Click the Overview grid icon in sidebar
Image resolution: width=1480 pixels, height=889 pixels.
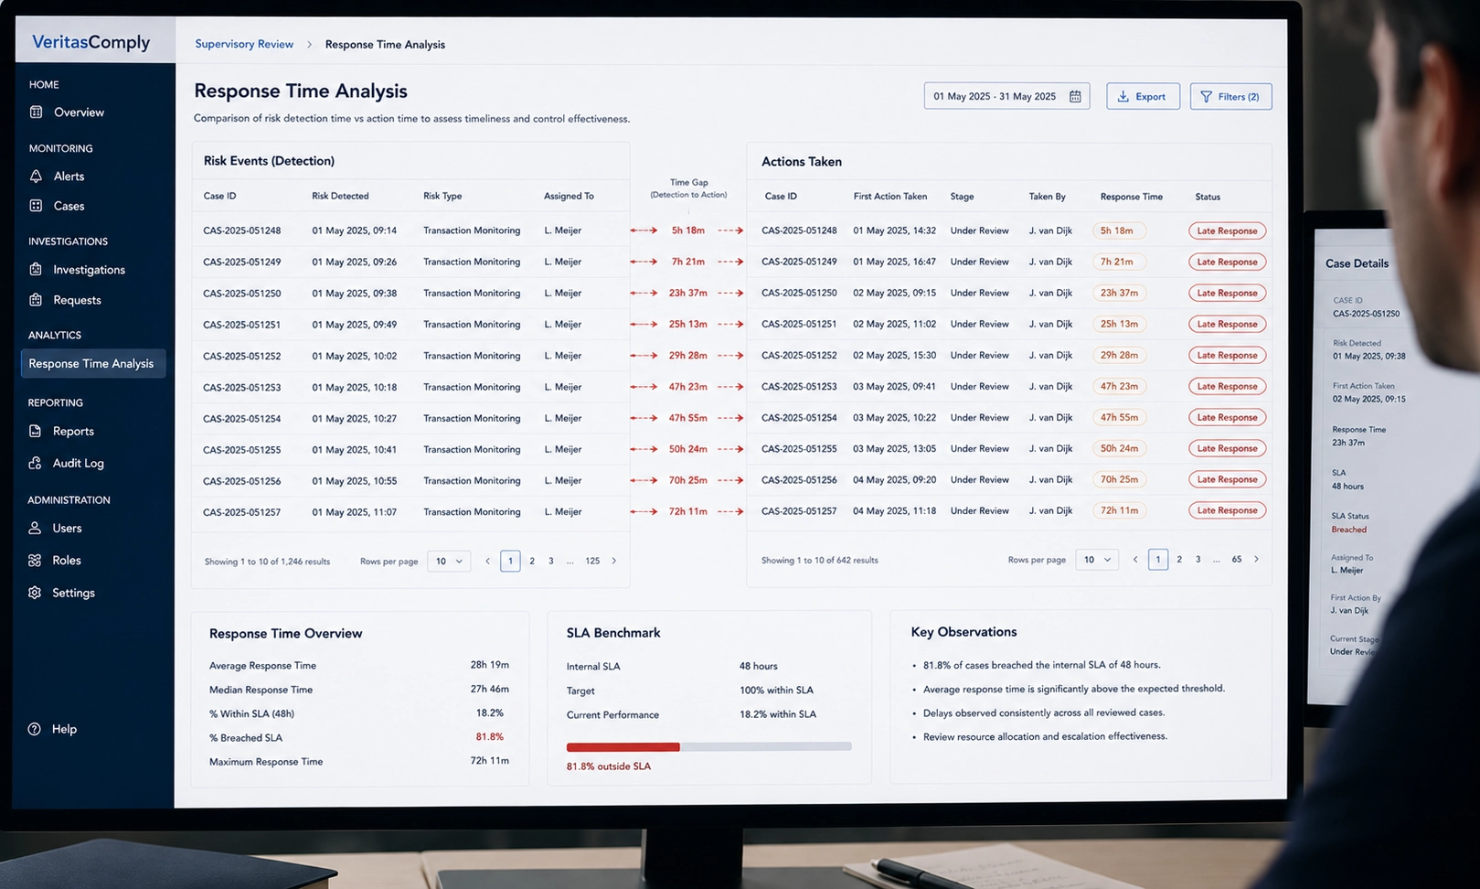coord(36,112)
